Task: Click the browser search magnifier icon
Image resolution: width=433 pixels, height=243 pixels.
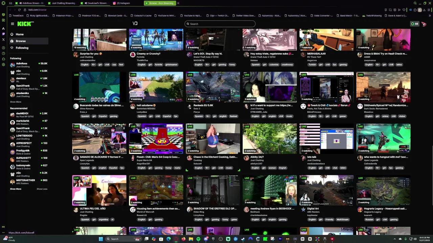Action: click(415, 3)
